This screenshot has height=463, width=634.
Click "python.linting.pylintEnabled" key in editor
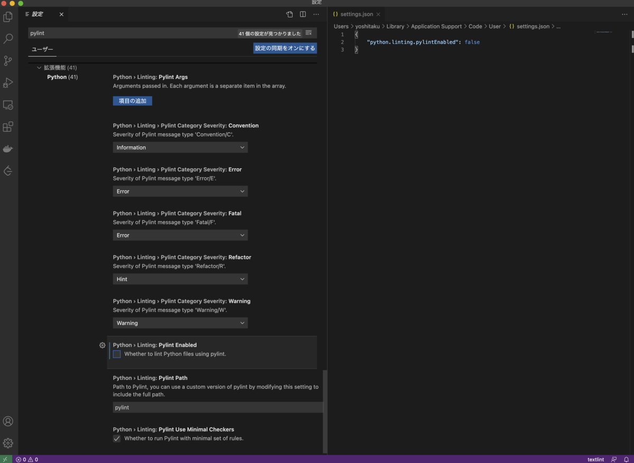pos(413,42)
